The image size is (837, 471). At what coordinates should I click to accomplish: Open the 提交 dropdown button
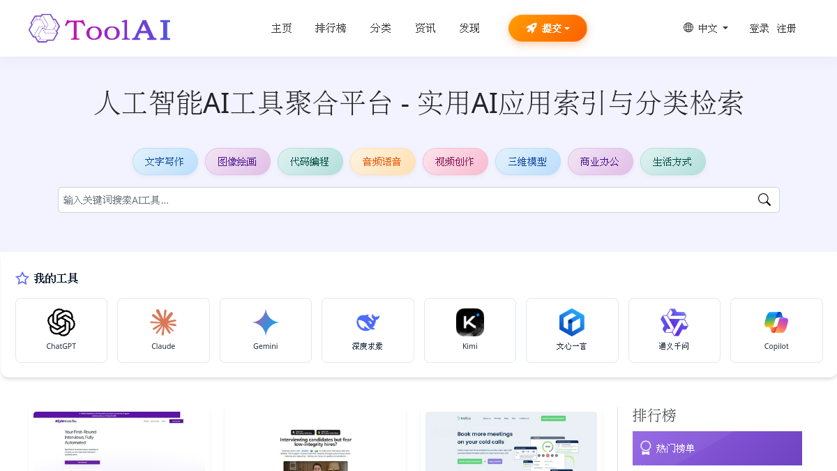548,28
